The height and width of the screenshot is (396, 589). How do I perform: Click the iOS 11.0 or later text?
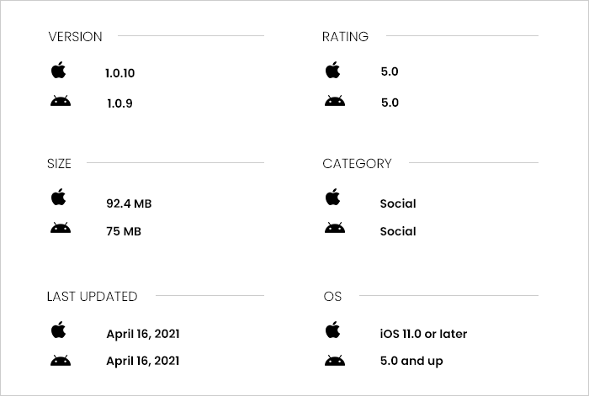[423, 334]
